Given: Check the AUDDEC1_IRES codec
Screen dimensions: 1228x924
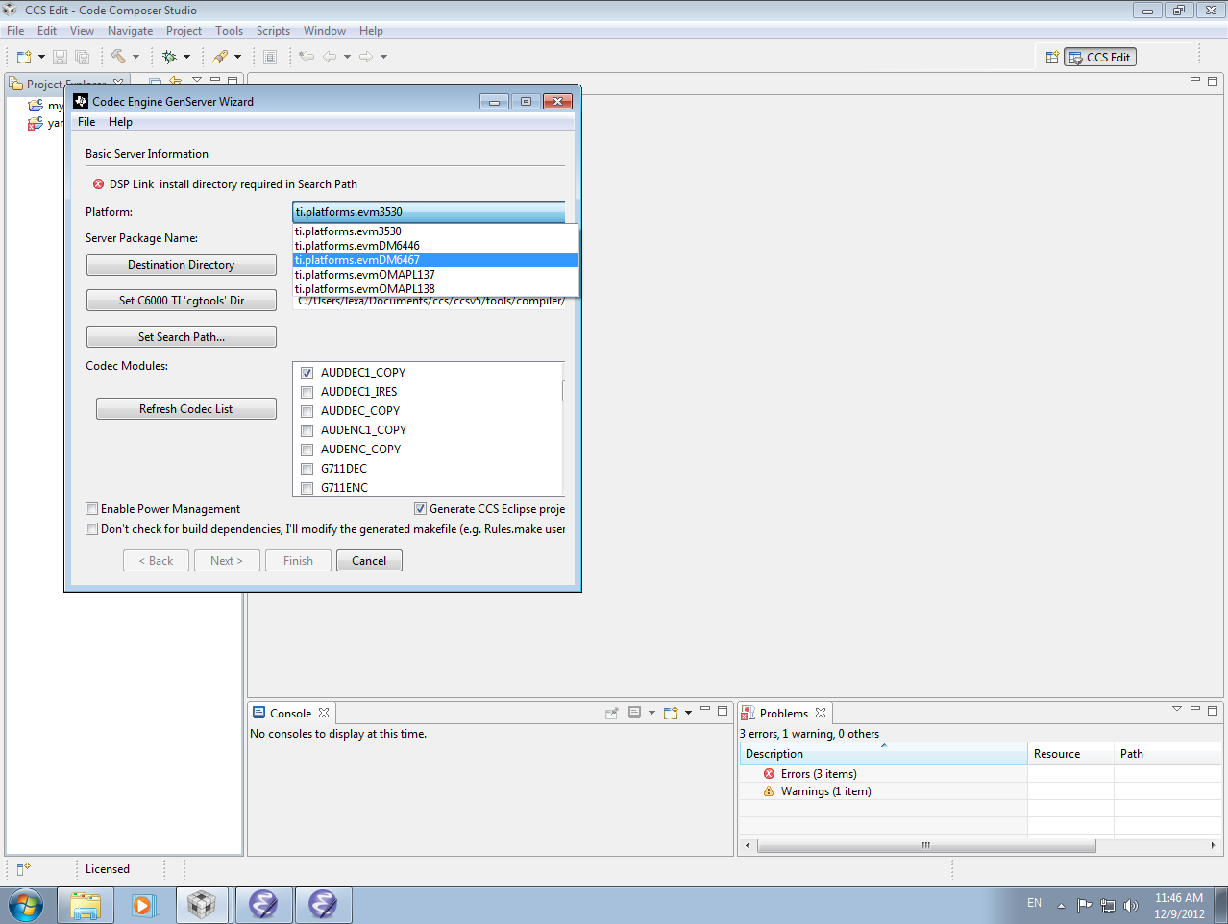Looking at the screenshot, I should click(307, 392).
